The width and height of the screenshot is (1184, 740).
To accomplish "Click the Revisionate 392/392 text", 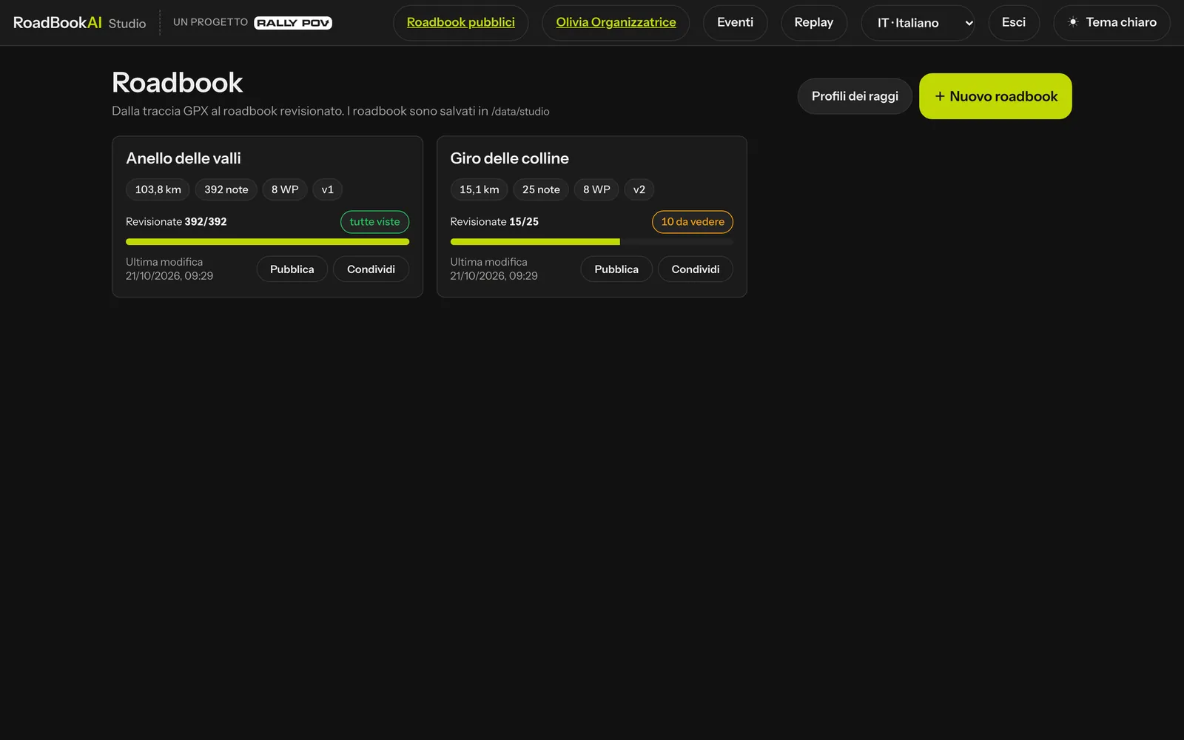I will pyautogui.click(x=176, y=222).
